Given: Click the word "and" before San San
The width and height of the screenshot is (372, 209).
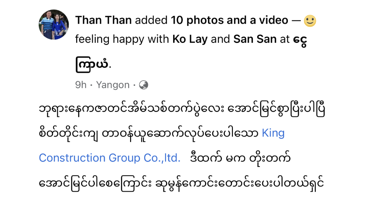Looking at the screenshot, I should (x=220, y=39).
